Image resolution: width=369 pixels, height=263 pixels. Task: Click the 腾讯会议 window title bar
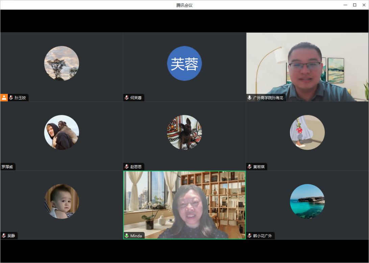coord(184,5)
